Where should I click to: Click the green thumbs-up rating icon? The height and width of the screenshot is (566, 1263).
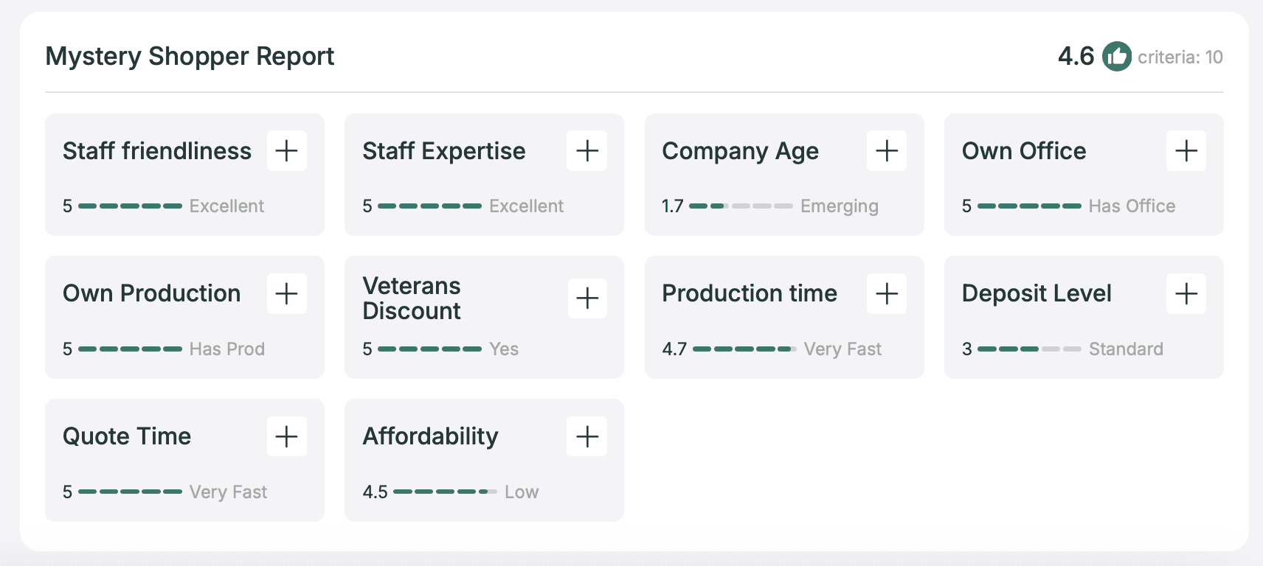tap(1116, 57)
